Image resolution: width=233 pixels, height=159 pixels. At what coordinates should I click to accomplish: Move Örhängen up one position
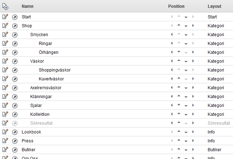(179, 51)
